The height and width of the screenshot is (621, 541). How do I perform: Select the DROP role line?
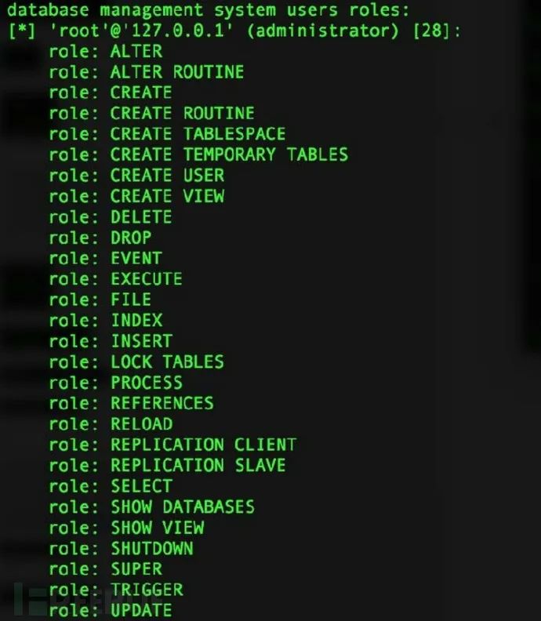100,238
